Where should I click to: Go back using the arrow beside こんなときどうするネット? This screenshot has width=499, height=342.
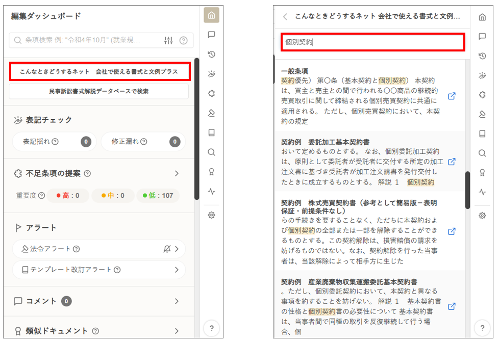point(285,16)
